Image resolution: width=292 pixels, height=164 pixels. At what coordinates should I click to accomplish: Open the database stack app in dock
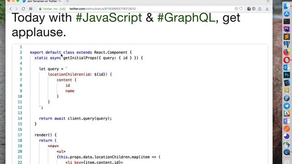click(287, 90)
